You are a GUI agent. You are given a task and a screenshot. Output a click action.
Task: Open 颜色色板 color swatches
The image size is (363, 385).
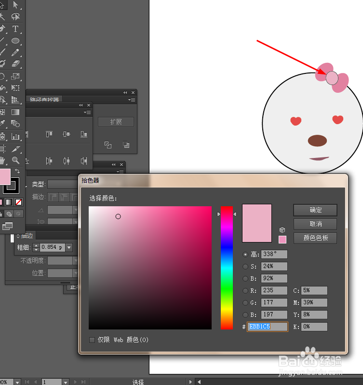315,238
